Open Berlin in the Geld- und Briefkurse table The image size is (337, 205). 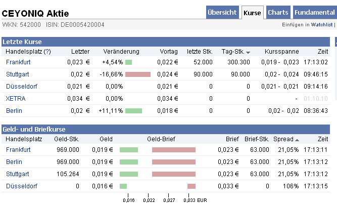[x=14, y=162]
